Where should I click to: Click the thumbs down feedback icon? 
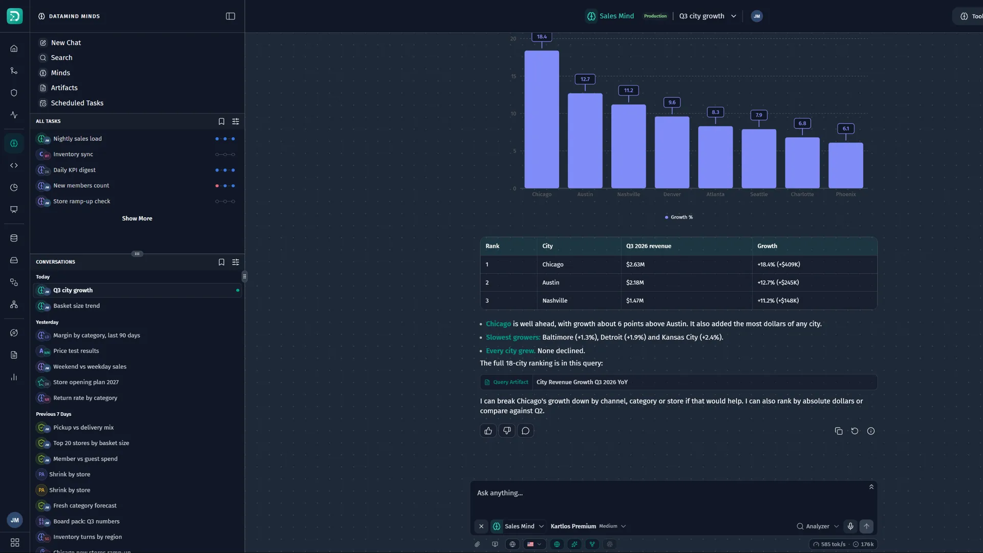click(507, 431)
